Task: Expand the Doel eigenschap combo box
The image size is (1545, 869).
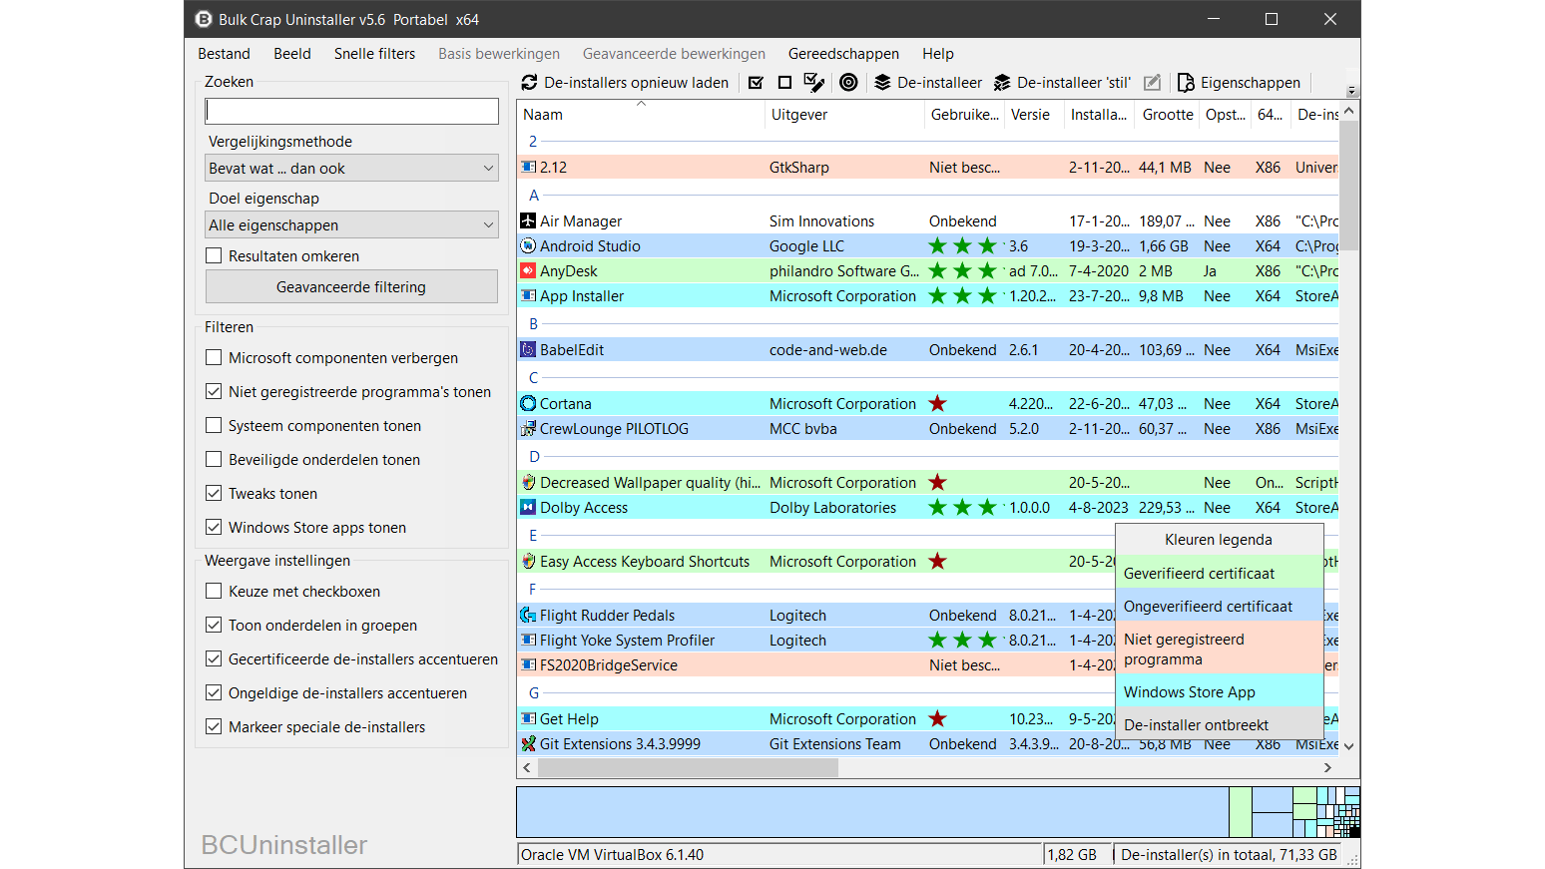Action: (351, 225)
